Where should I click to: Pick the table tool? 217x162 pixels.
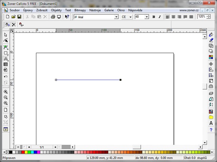[5, 64]
